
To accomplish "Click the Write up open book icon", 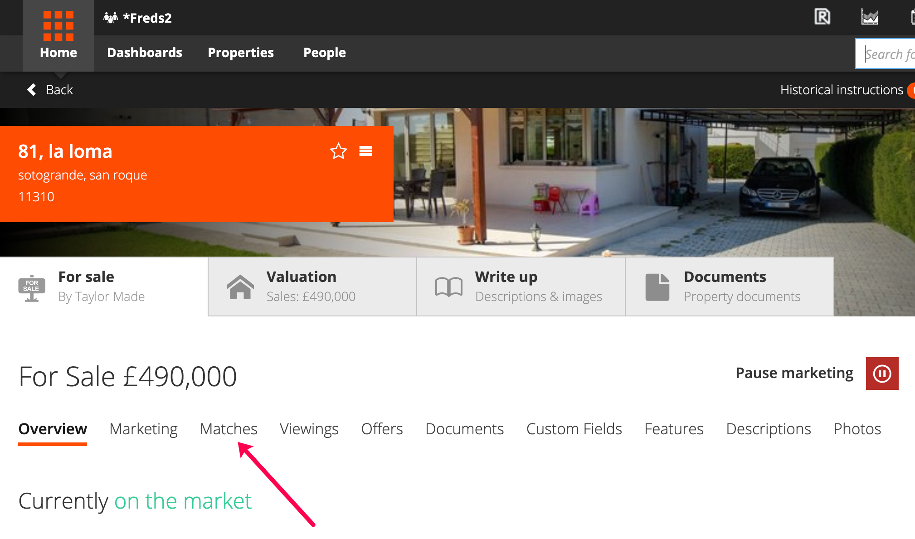I will point(449,287).
